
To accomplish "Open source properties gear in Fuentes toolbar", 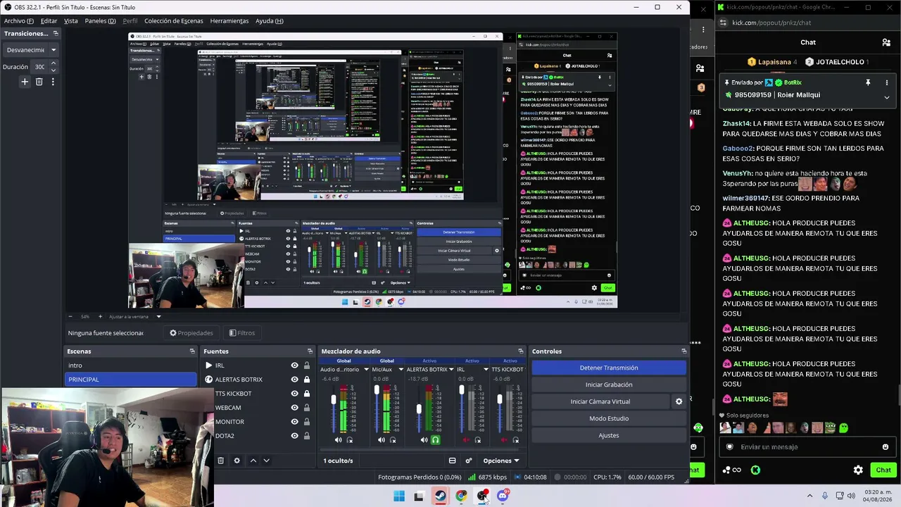I will [237, 461].
